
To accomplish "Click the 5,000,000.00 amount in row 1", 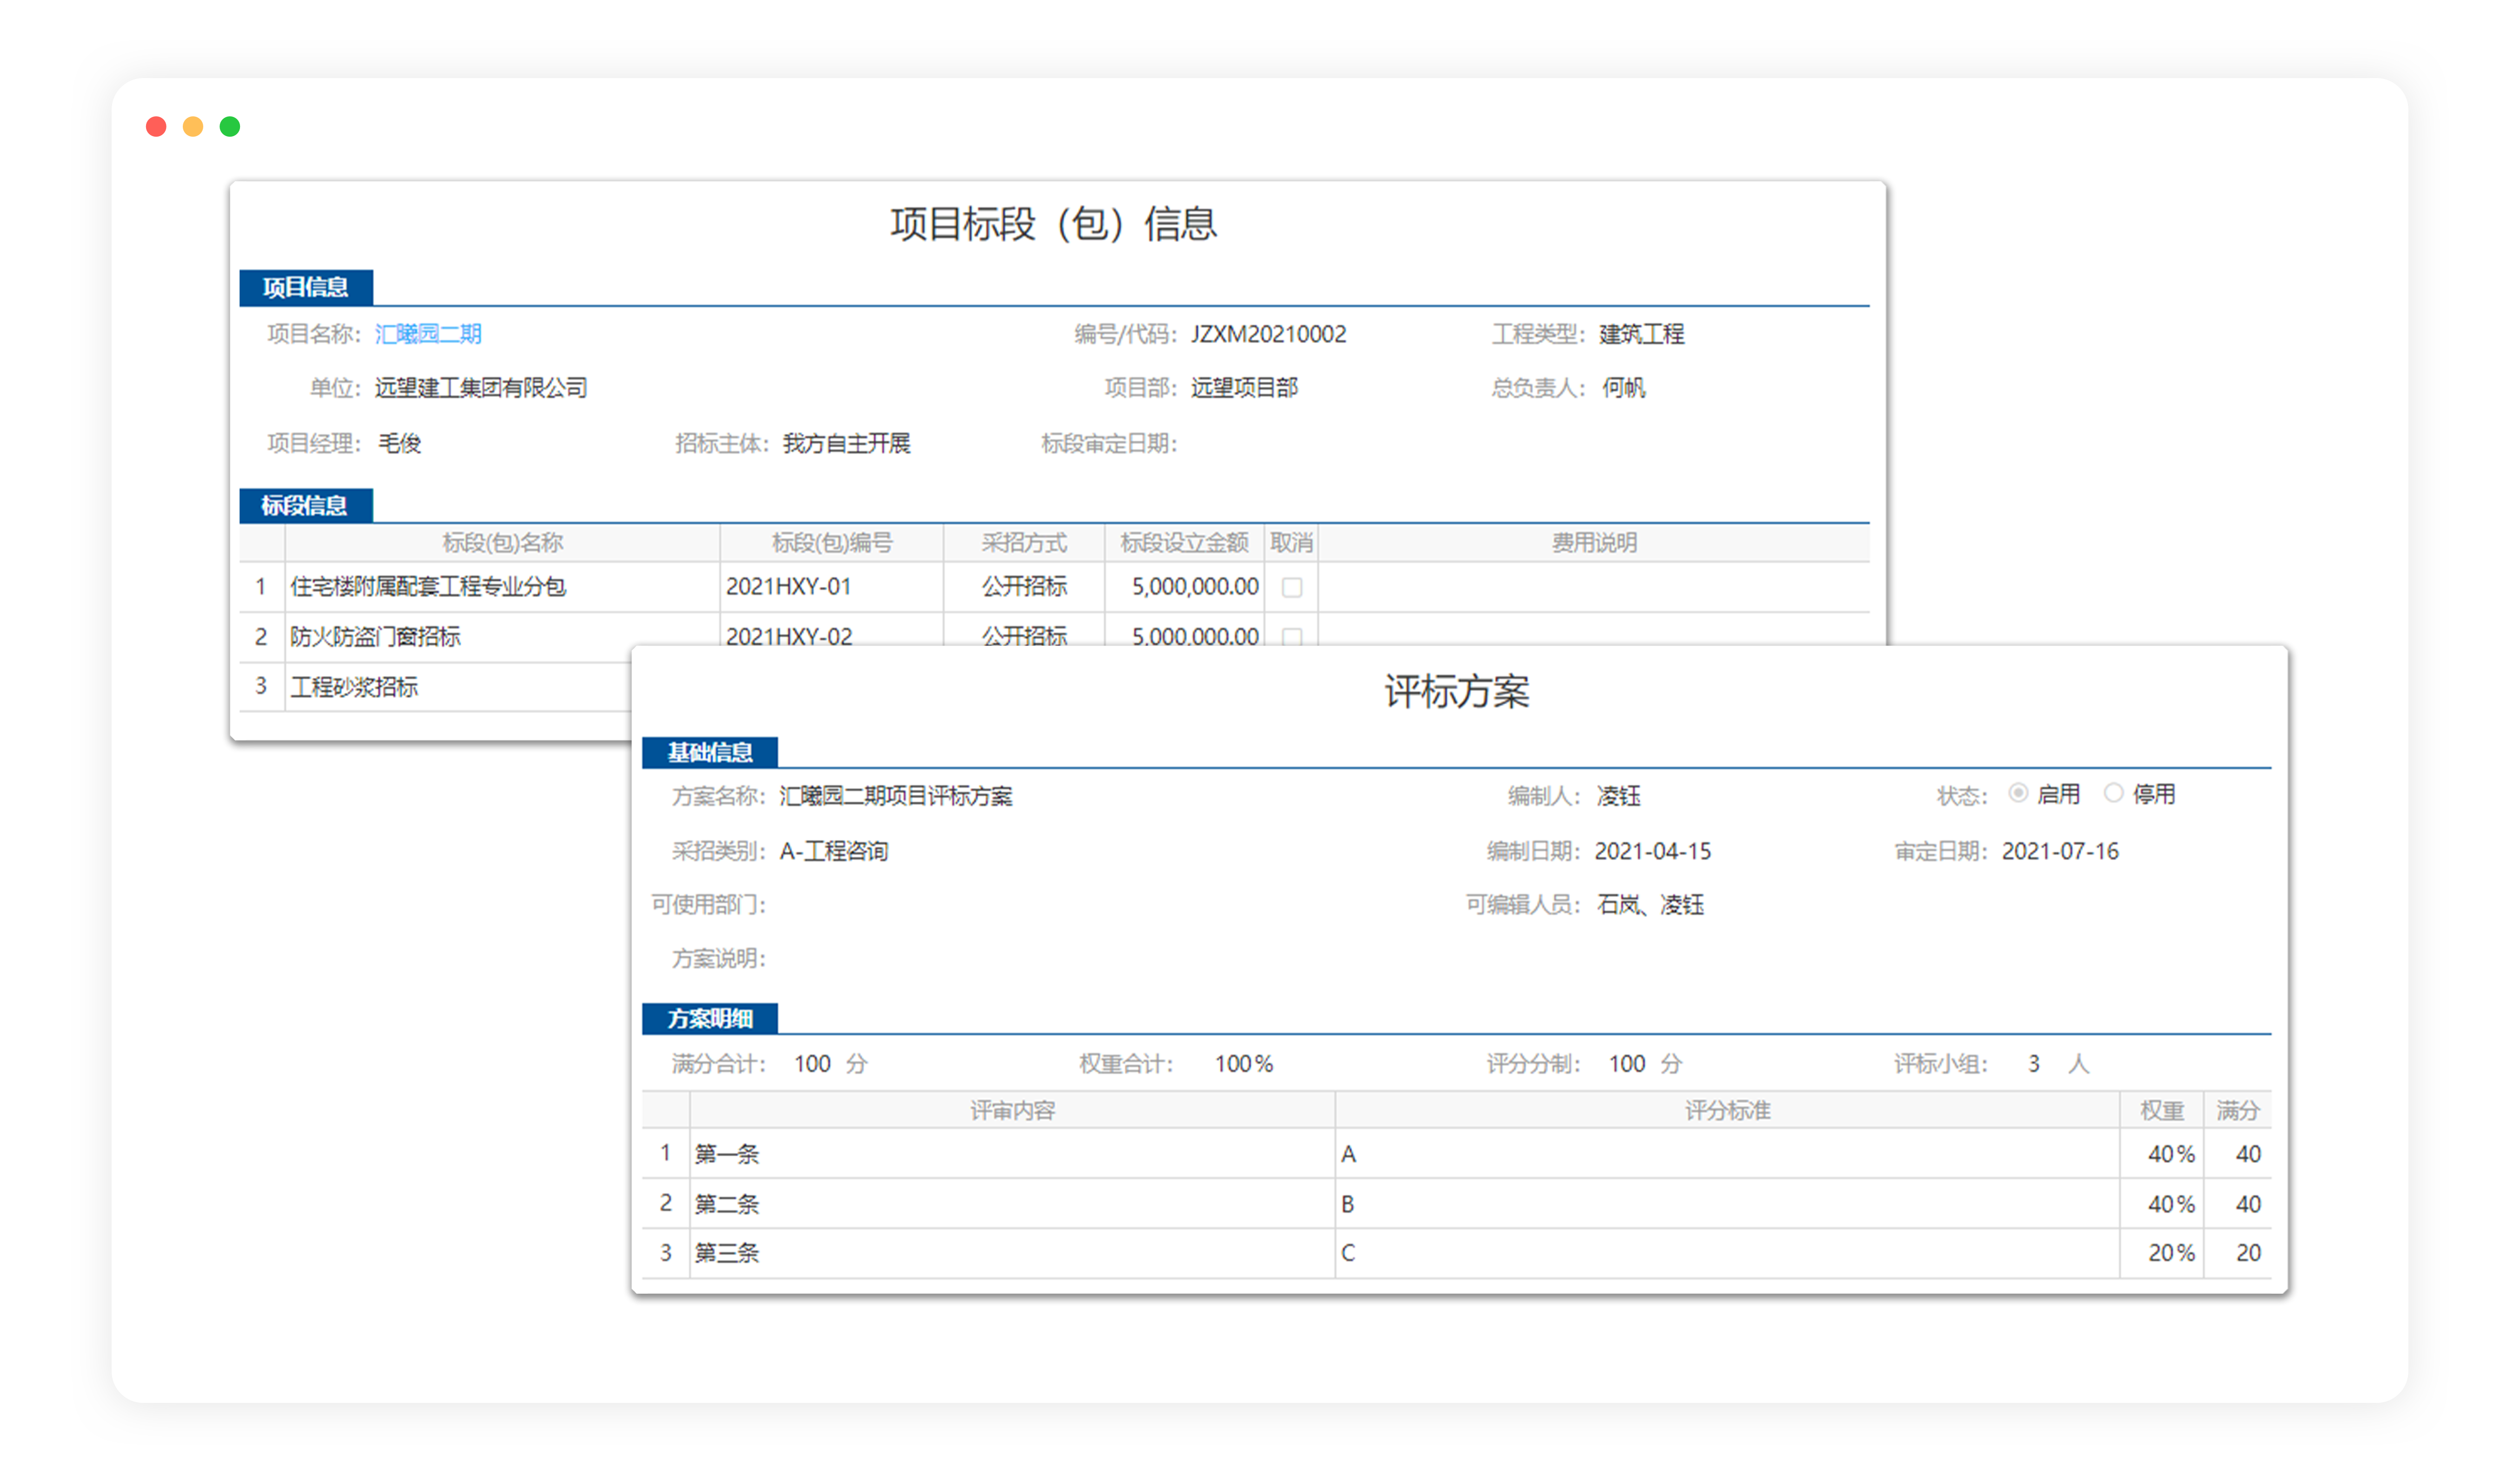I will (x=1185, y=588).
